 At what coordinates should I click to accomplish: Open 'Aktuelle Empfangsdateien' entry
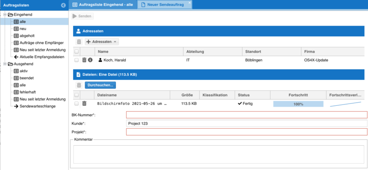42,57
